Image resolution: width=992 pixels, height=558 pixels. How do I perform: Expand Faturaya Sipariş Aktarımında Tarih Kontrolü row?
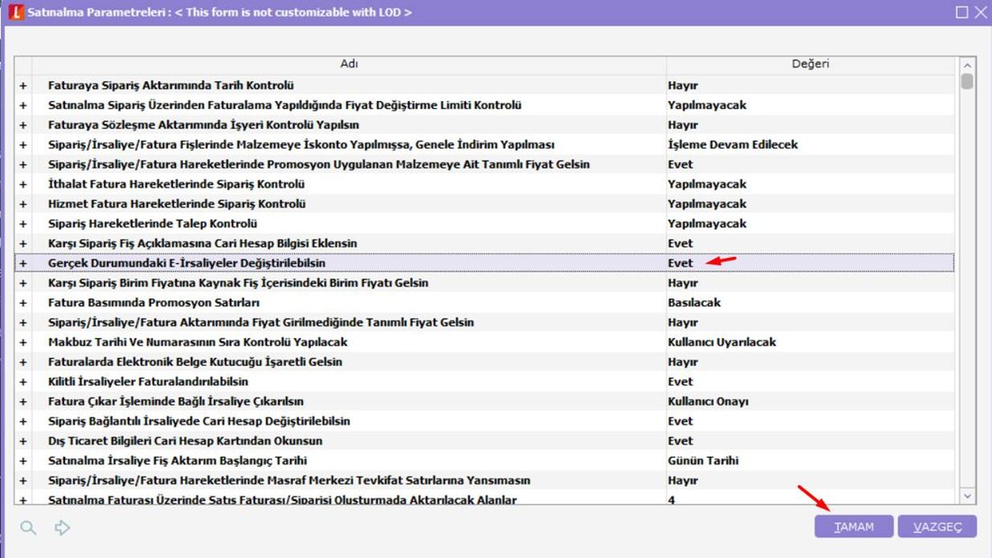[x=23, y=86]
